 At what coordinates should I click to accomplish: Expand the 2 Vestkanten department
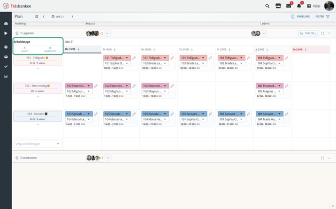[329, 158]
